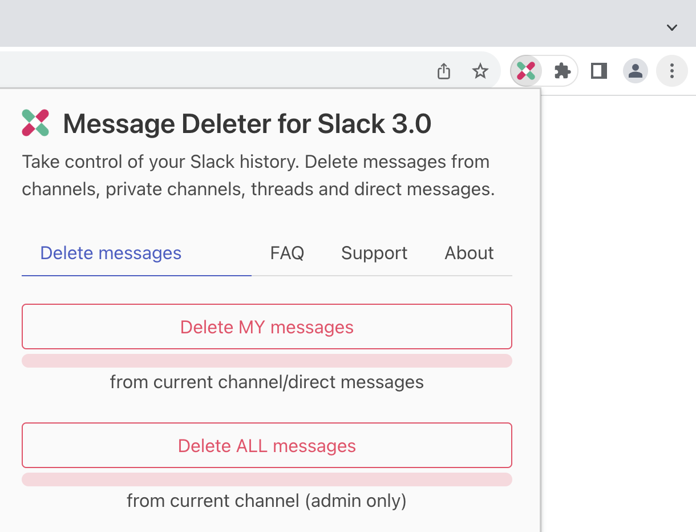Click the Message Deleter extension toolbar icon
The height and width of the screenshot is (532, 696).
525,71
